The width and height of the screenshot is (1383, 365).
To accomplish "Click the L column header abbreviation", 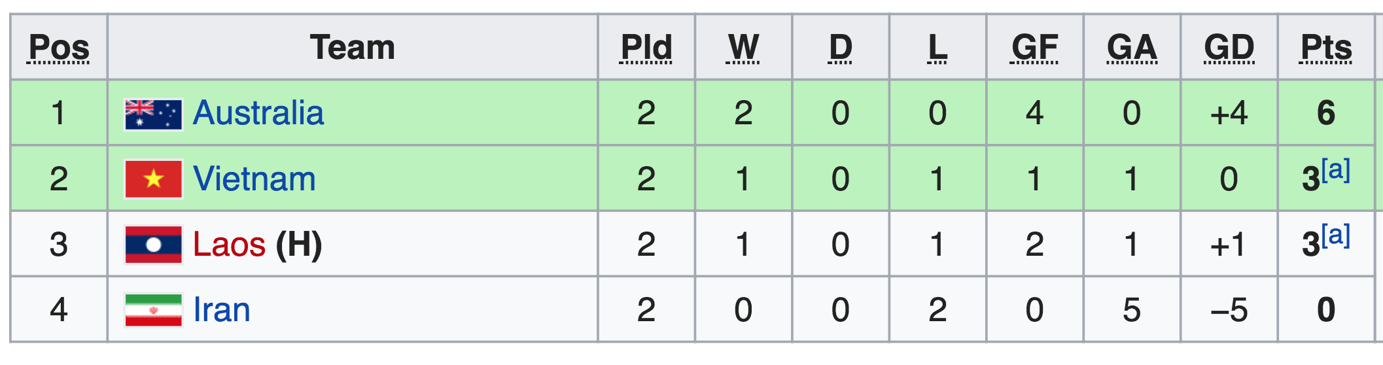I will pos(937,48).
